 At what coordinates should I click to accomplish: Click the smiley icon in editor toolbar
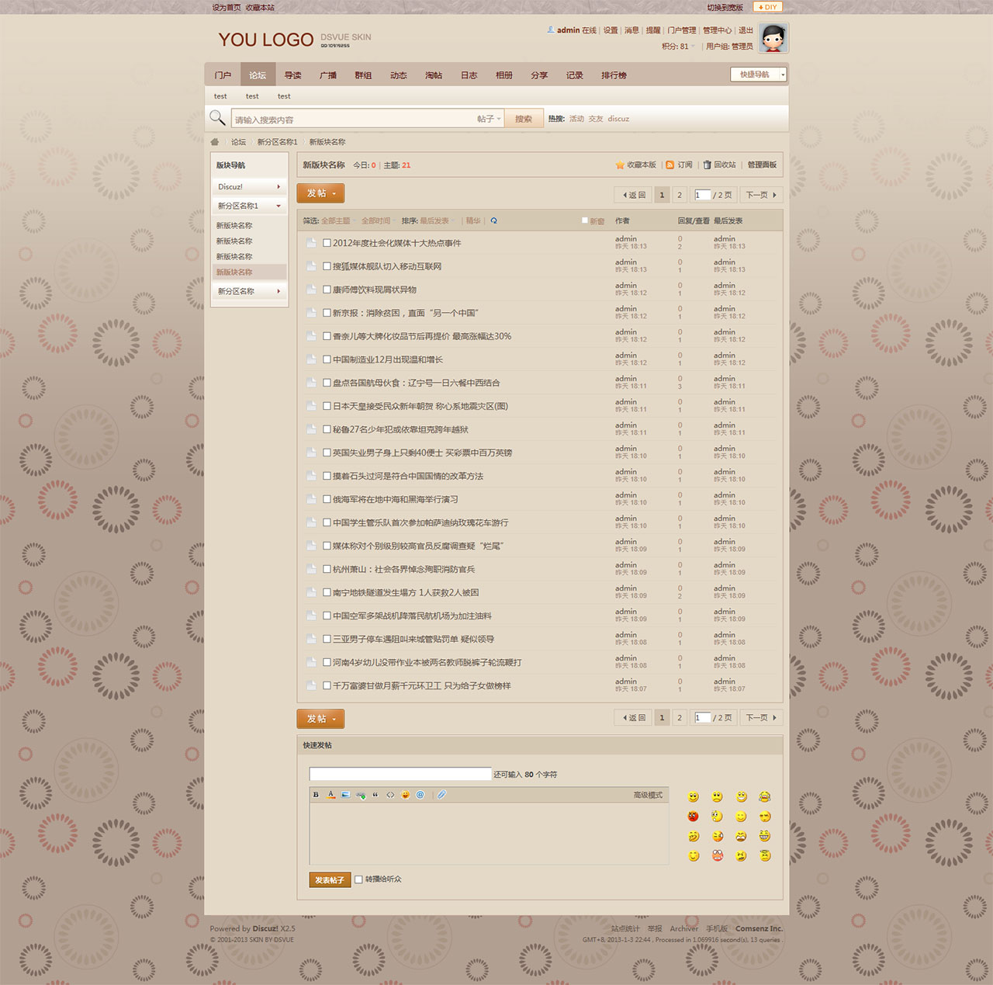[x=405, y=795]
